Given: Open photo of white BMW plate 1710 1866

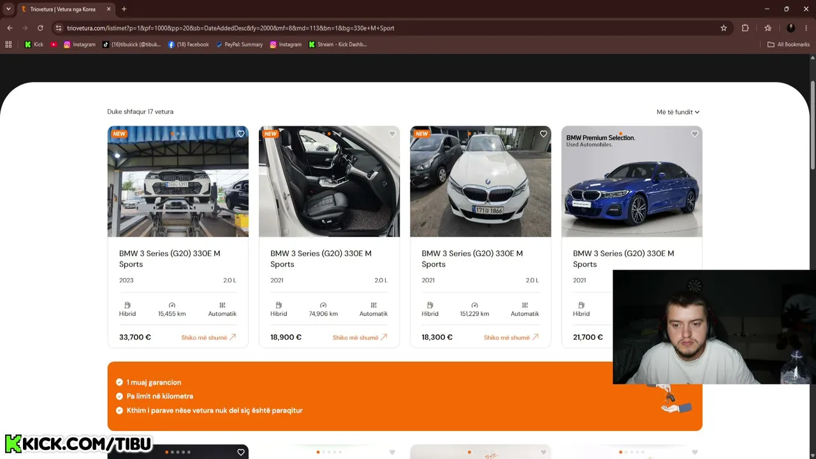Looking at the screenshot, I should pyautogui.click(x=481, y=182).
